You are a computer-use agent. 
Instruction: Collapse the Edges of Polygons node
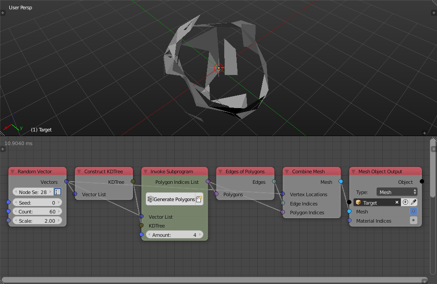tap(221, 172)
